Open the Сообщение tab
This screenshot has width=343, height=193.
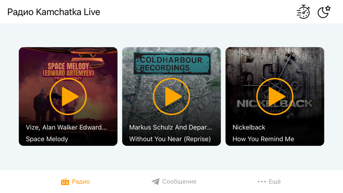[x=174, y=181]
